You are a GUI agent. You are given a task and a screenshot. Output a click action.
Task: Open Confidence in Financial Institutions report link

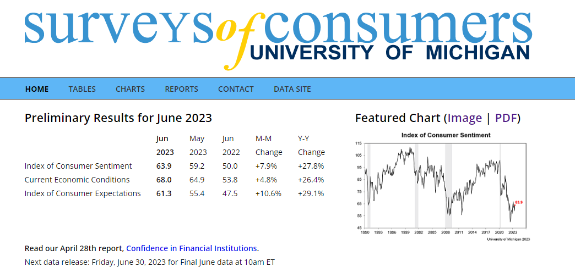pyautogui.click(x=192, y=248)
